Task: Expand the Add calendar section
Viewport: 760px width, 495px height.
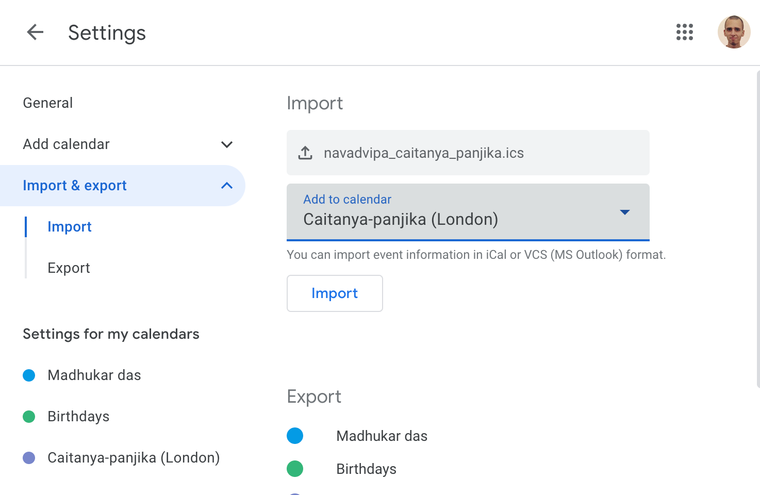Action: [227, 144]
